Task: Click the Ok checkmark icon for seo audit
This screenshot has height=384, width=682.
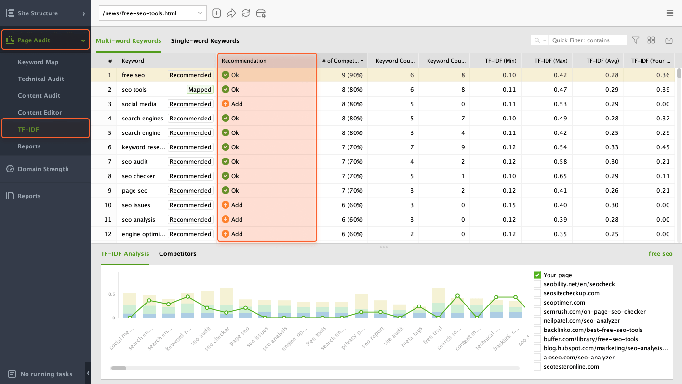Action: point(225,161)
